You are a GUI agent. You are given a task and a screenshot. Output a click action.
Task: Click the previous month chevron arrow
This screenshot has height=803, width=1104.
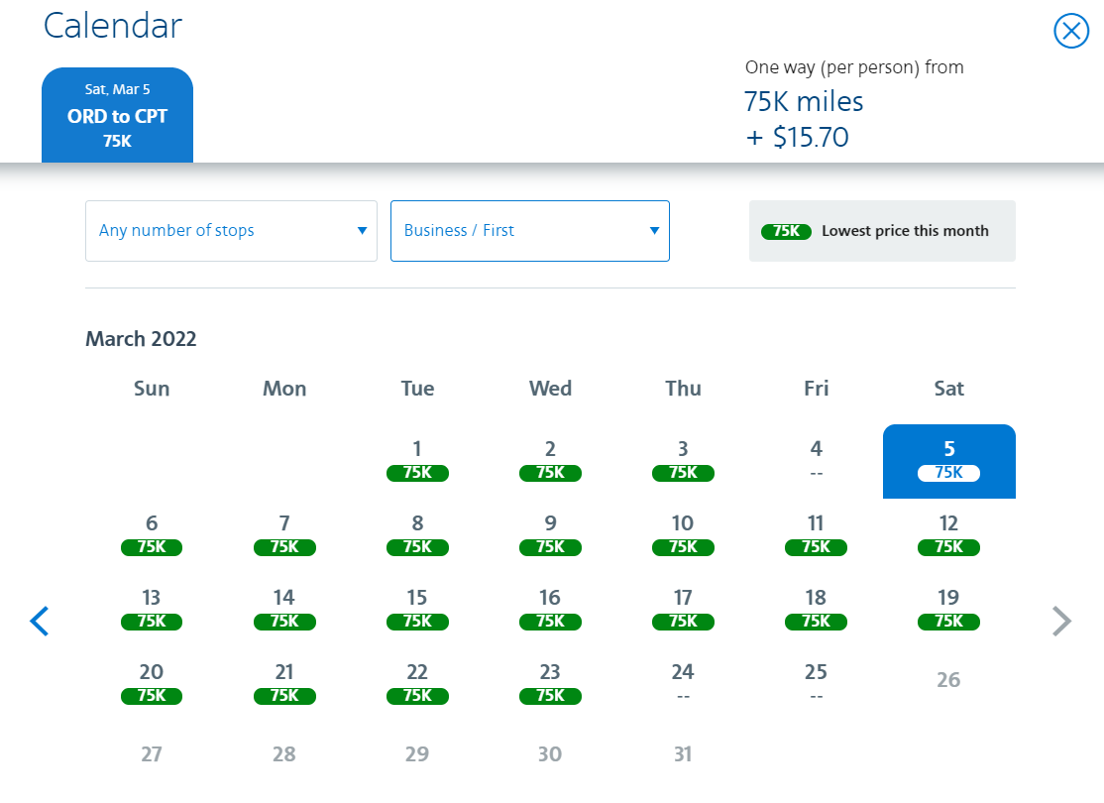coord(39,622)
